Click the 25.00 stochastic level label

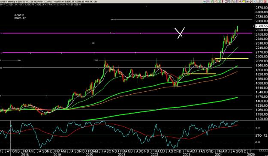pos(258,142)
